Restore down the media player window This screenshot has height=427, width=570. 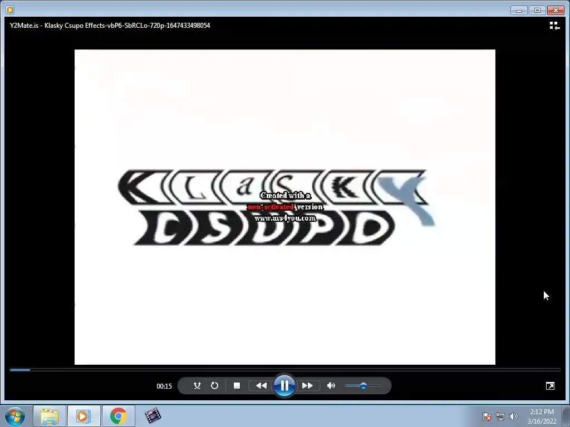pos(537,10)
